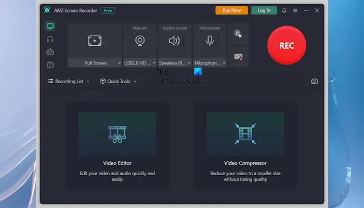Toggle the System Sound speaker icon
This screenshot has height=208, width=364.
174,41
